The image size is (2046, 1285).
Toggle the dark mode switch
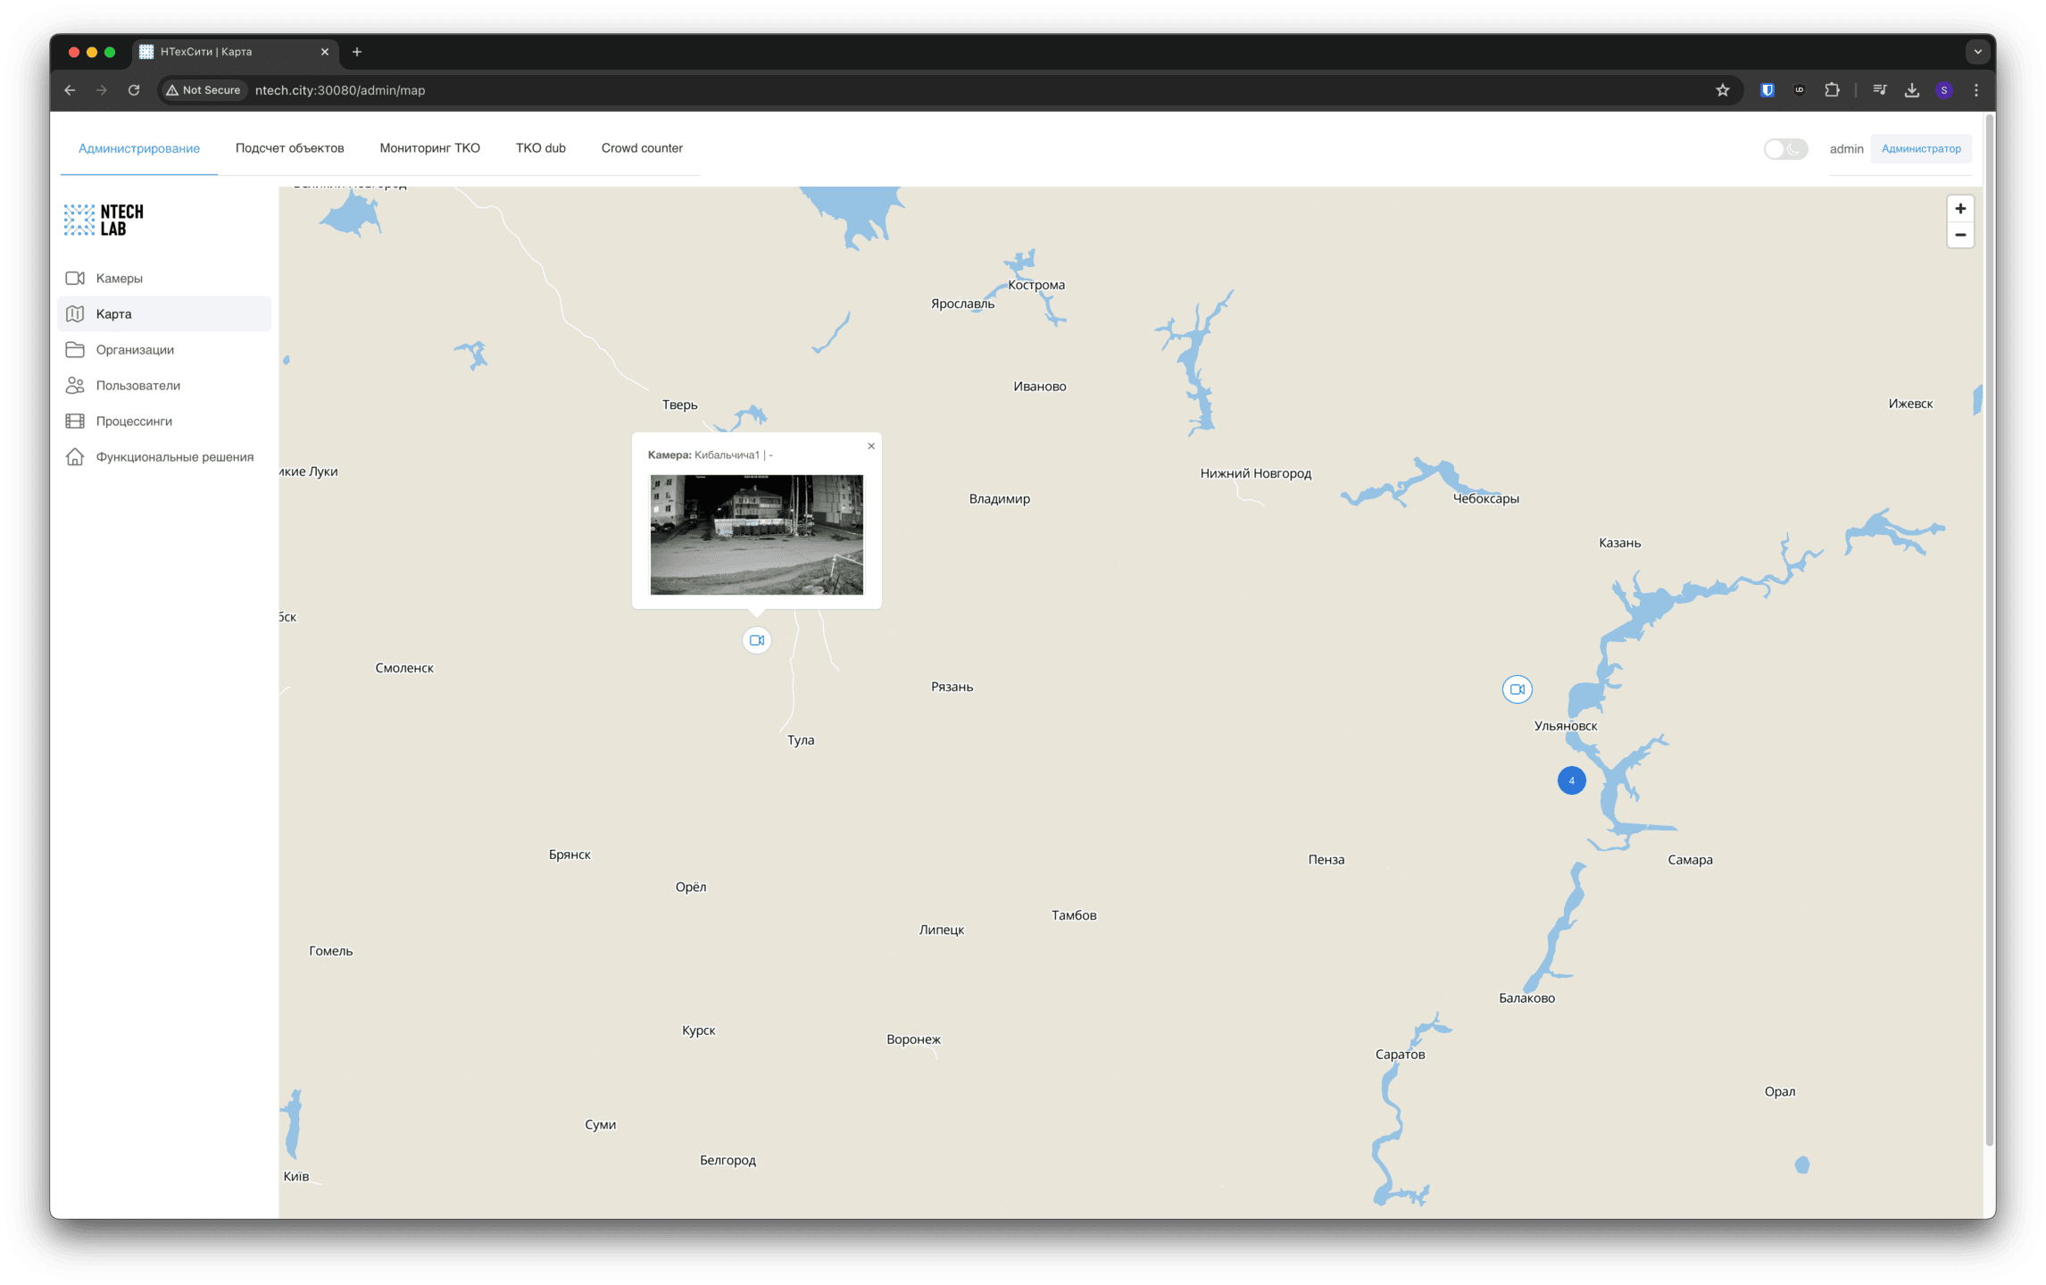1785,149
